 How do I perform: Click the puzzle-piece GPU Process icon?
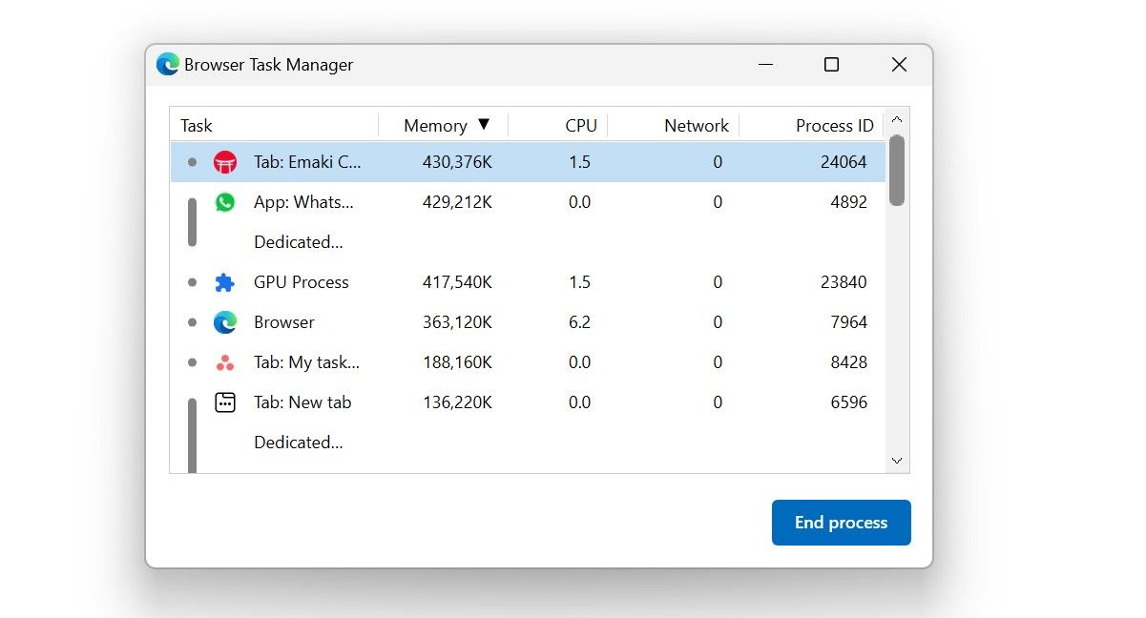tap(224, 281)
